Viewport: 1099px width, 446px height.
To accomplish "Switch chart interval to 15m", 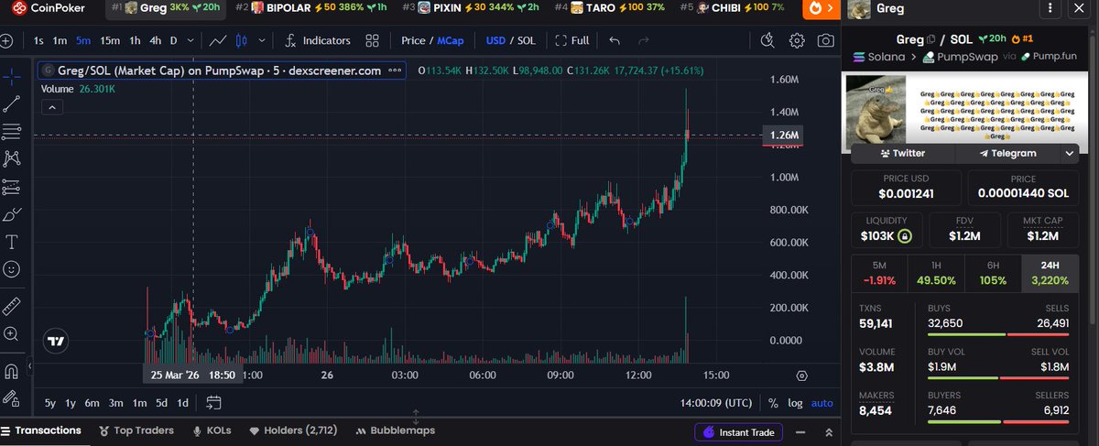I will click(110, 41).
